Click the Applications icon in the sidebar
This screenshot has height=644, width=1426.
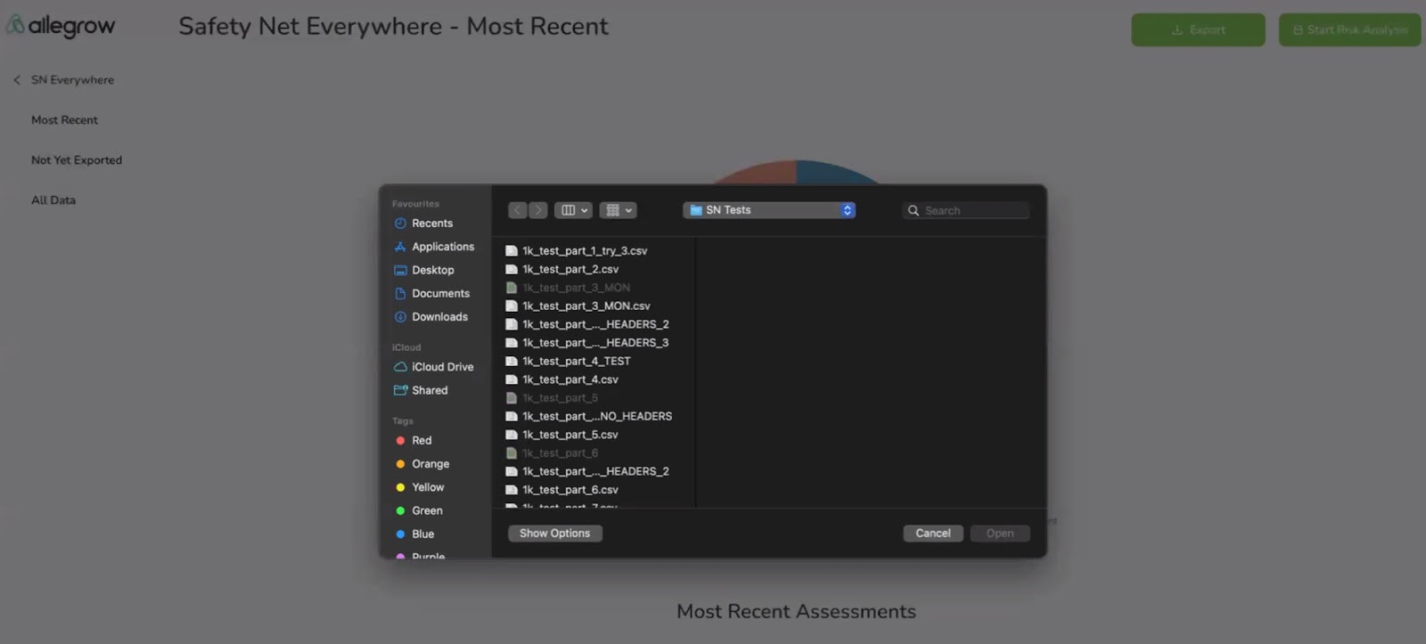pyautogui.click(x=400, y=247)
